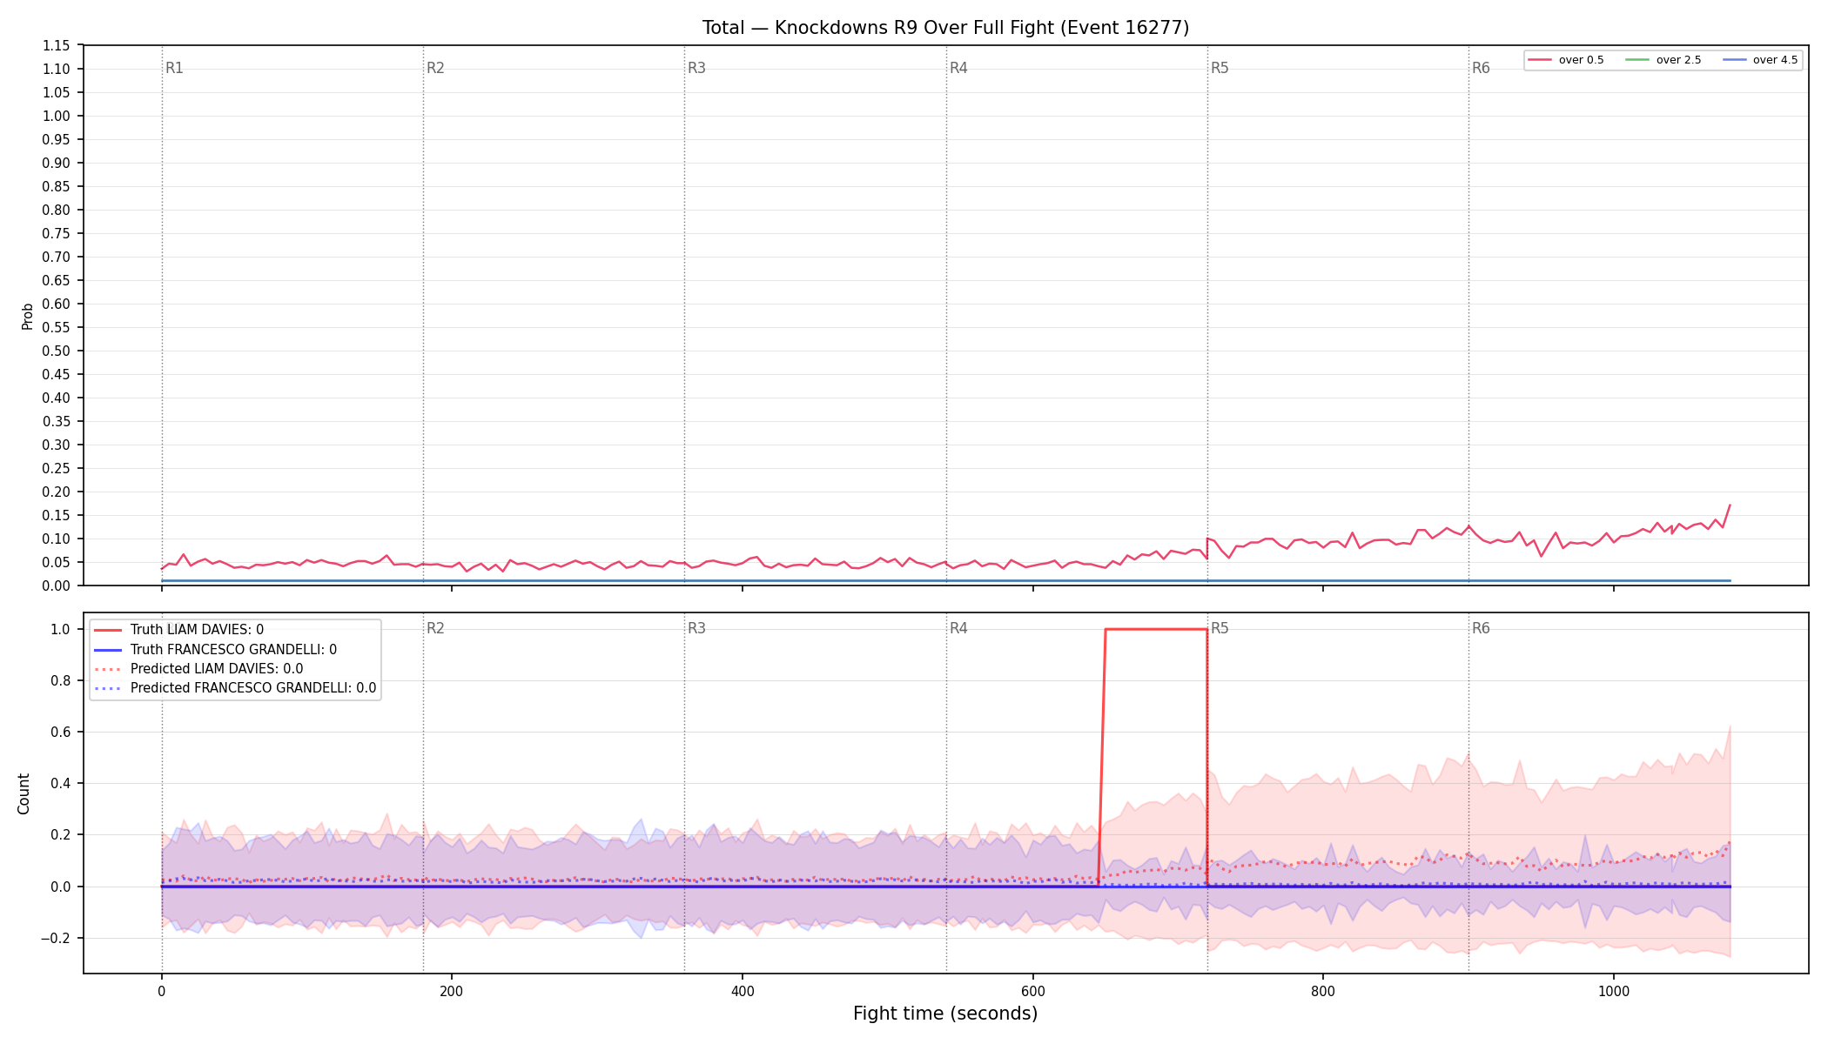
Task: Click the 0.50 tick on the Prob axis
Action: [57, 351]
